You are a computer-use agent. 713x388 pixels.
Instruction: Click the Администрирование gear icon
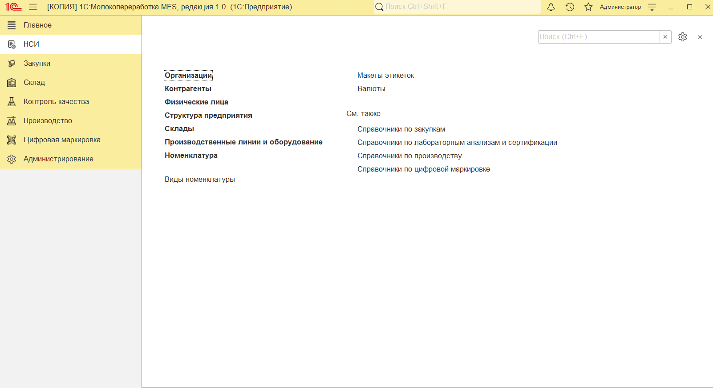click(12, 159)
